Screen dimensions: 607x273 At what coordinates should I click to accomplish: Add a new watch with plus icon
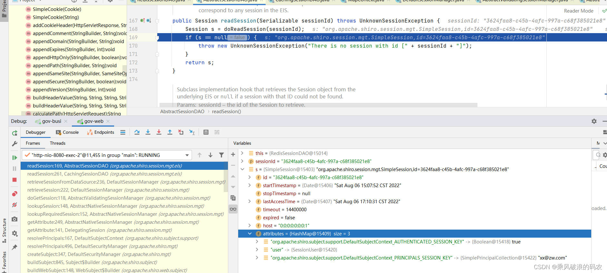click(233, 155)
